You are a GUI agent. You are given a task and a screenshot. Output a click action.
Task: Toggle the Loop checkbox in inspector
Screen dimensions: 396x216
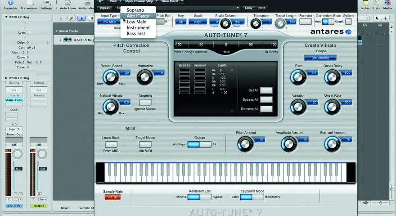click(x=29, y=32)
